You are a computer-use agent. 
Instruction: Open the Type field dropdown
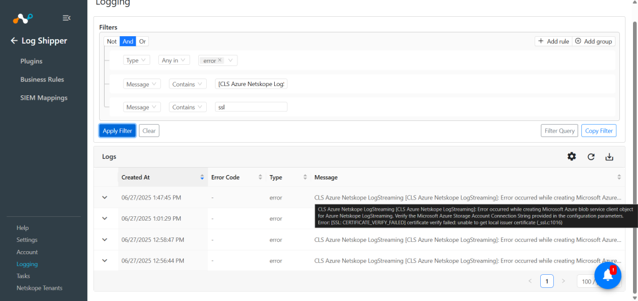[136, 60]
